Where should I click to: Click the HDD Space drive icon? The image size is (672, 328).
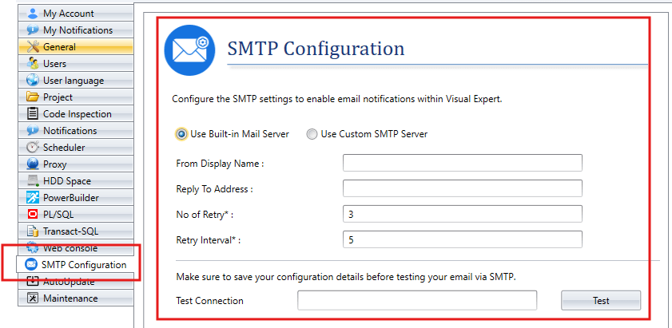pyautogui.click(x=33, y=180)
